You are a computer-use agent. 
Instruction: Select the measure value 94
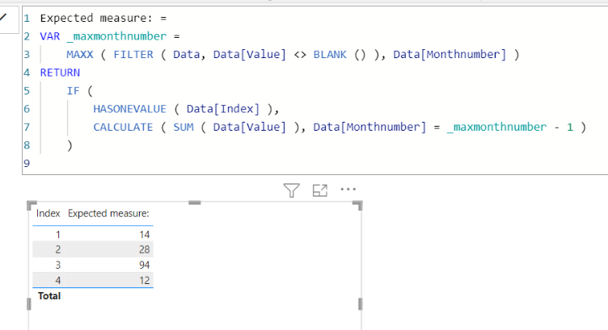pos(144,265)
